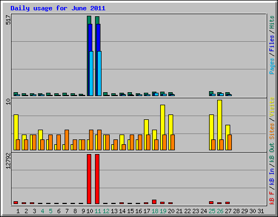Viewport: 278px width, 217px height.
Task: Click the orange "Sites" legend label
Action: pyautogui.click(x=271, y=131)
